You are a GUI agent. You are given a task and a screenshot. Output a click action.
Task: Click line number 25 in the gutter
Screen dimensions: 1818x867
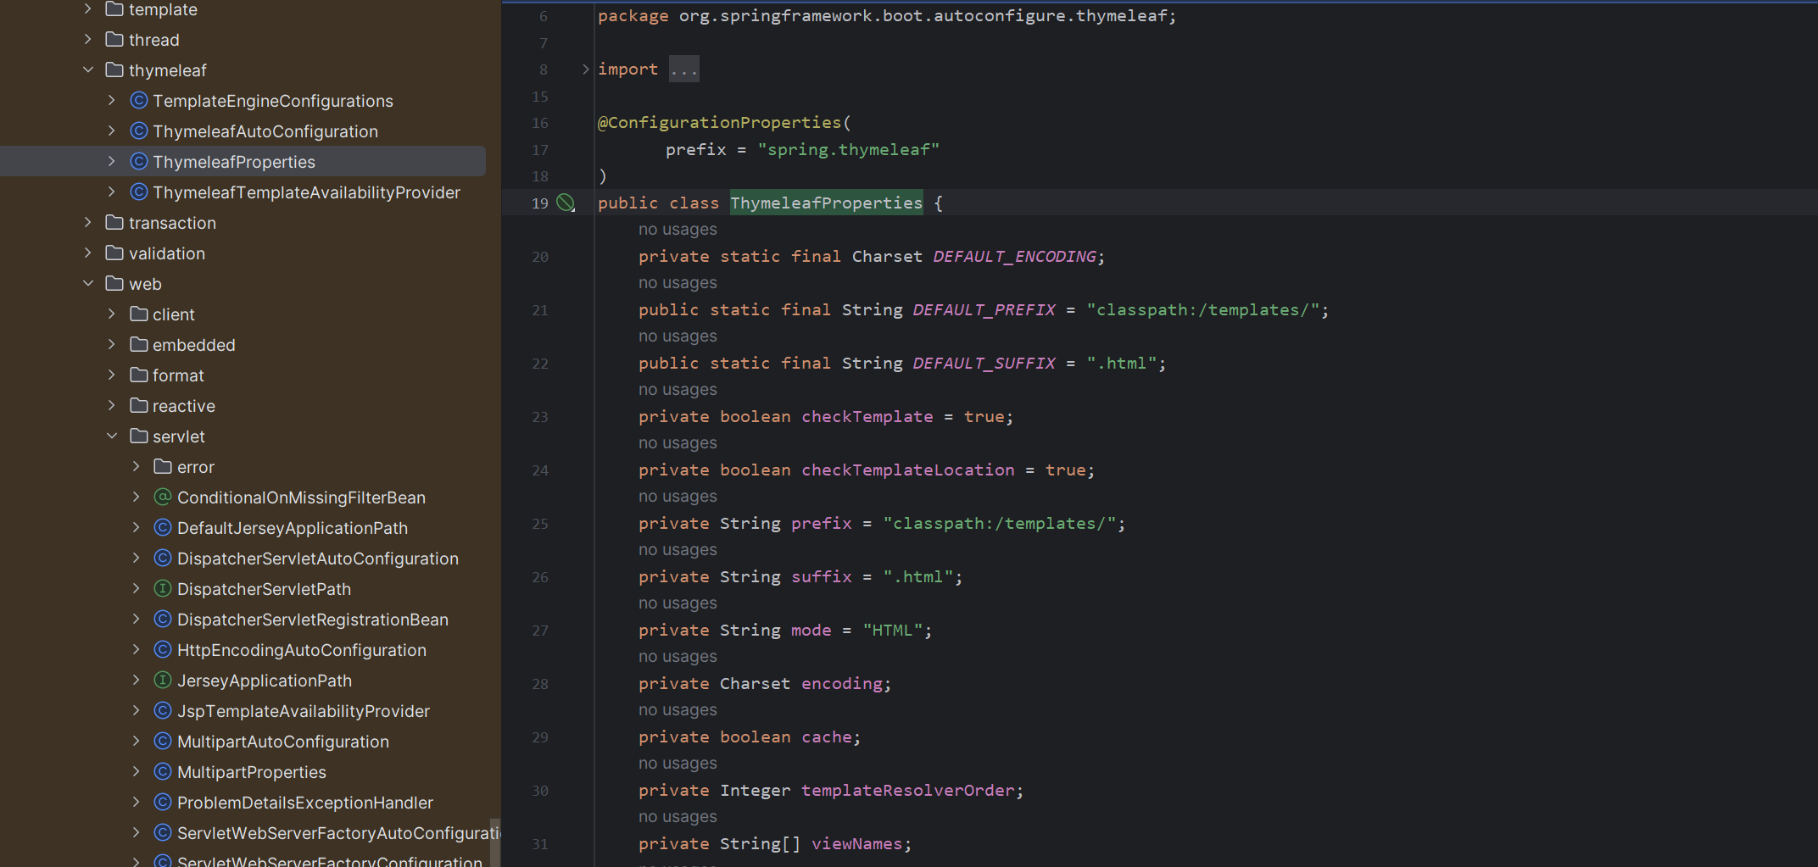point(540,524)
